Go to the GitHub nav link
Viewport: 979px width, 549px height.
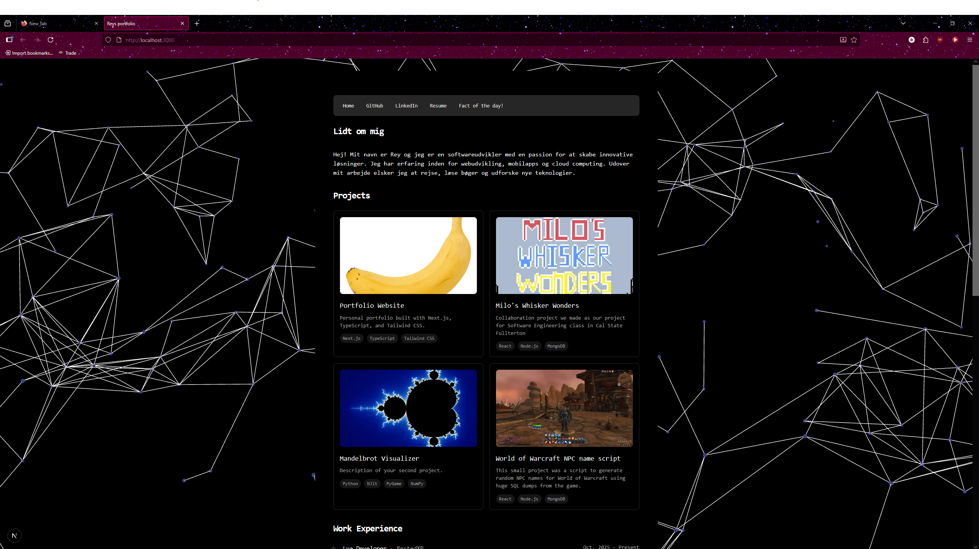[374, 106]
